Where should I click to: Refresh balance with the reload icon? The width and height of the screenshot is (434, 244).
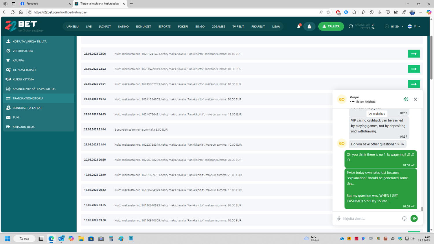351,26
